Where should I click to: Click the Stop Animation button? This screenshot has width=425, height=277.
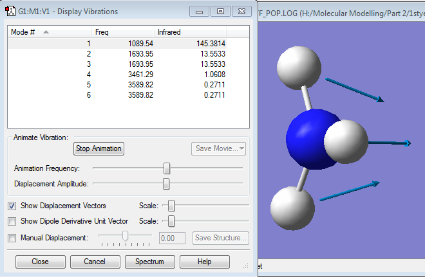(x=99, y=148)
